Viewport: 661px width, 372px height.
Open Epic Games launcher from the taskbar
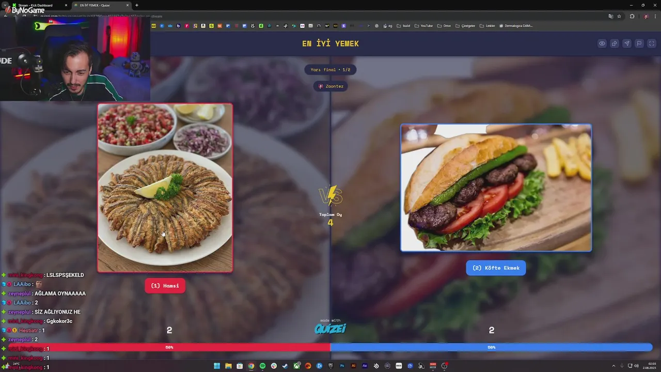[x=330, y=366]
